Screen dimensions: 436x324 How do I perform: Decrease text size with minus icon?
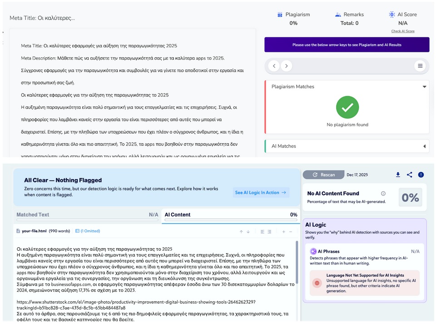(291, 232)
